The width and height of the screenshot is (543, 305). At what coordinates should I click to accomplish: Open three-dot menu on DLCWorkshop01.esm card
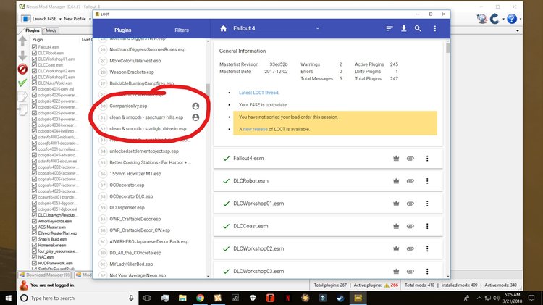tap(427, 204)
